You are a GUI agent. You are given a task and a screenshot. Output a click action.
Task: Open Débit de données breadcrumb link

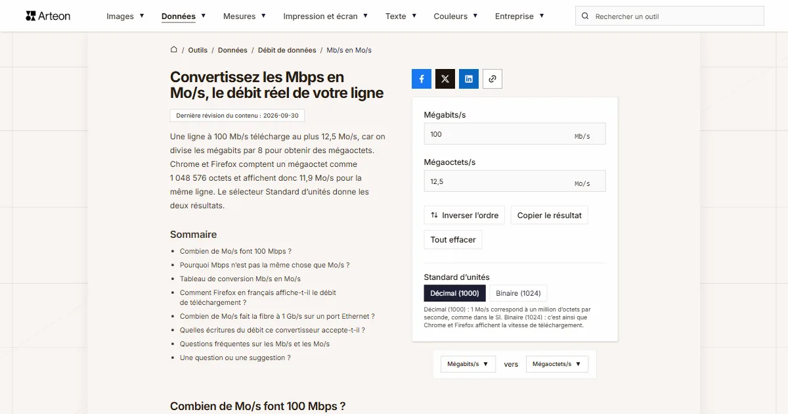tap(287, 50)
